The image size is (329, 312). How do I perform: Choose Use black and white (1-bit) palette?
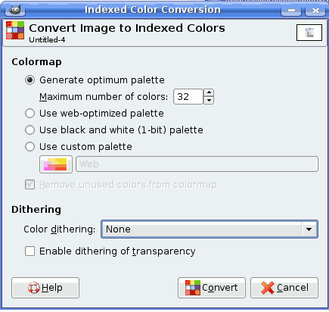tap(29, 130)
